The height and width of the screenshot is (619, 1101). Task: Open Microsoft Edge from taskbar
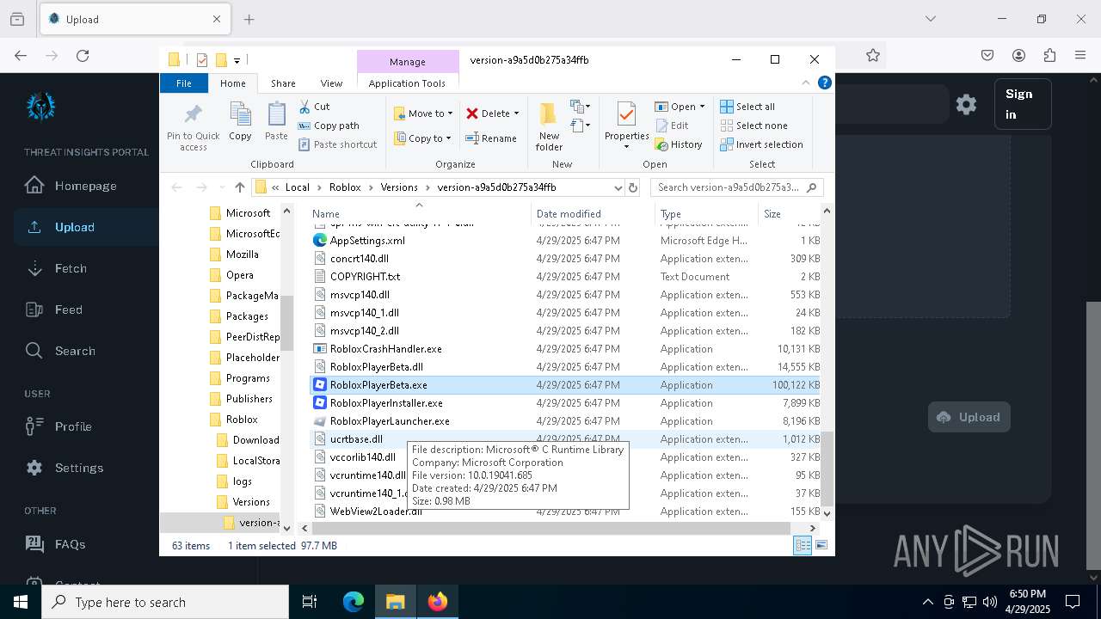tap(354, 602)
